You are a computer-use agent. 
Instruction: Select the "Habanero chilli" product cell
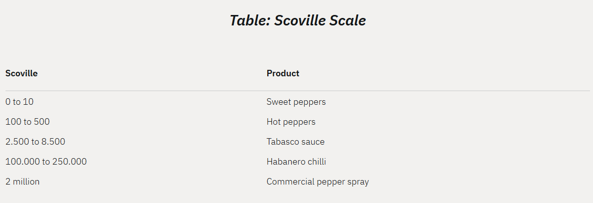296,162
